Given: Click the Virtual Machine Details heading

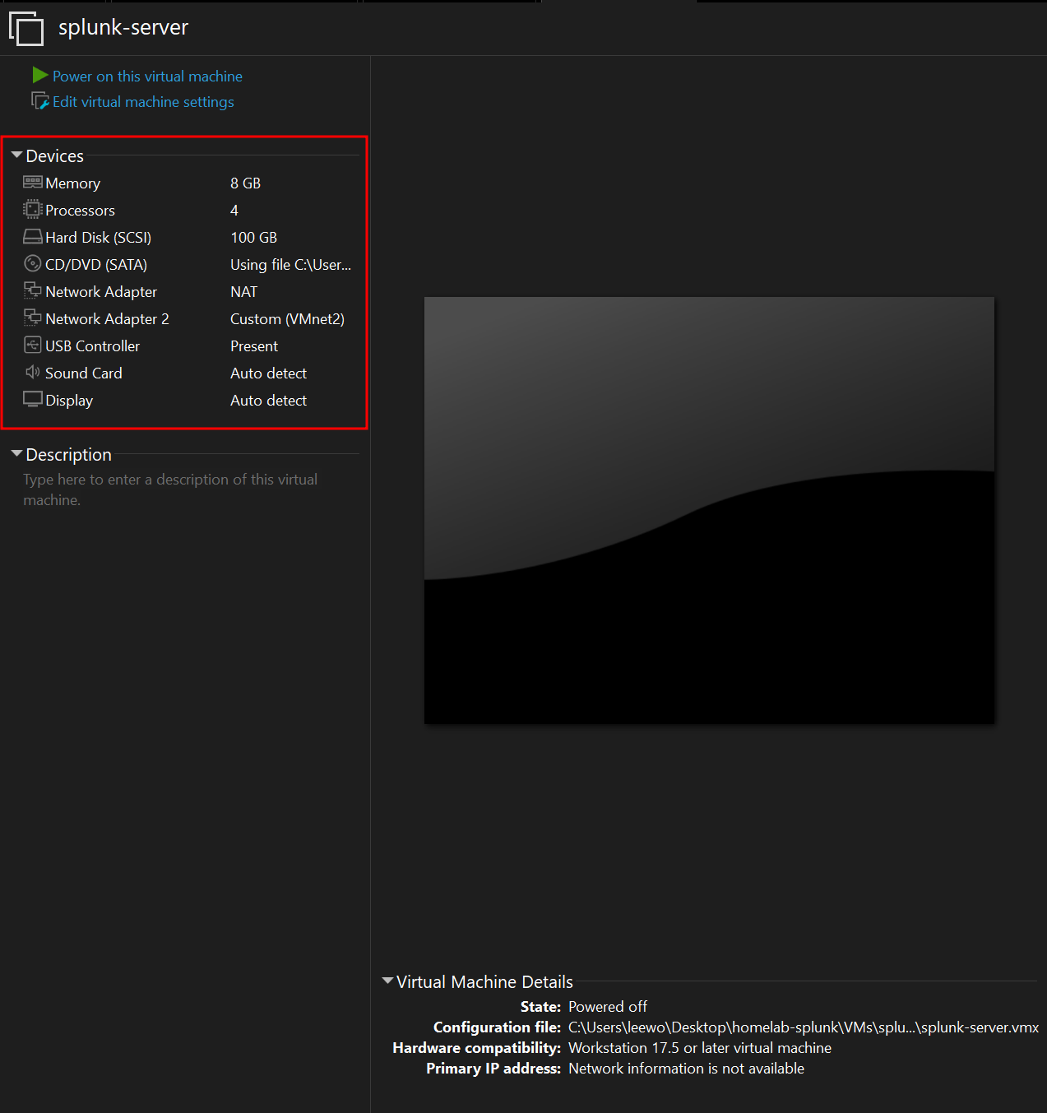Looking at the screenshot, I should pos(484,982).
